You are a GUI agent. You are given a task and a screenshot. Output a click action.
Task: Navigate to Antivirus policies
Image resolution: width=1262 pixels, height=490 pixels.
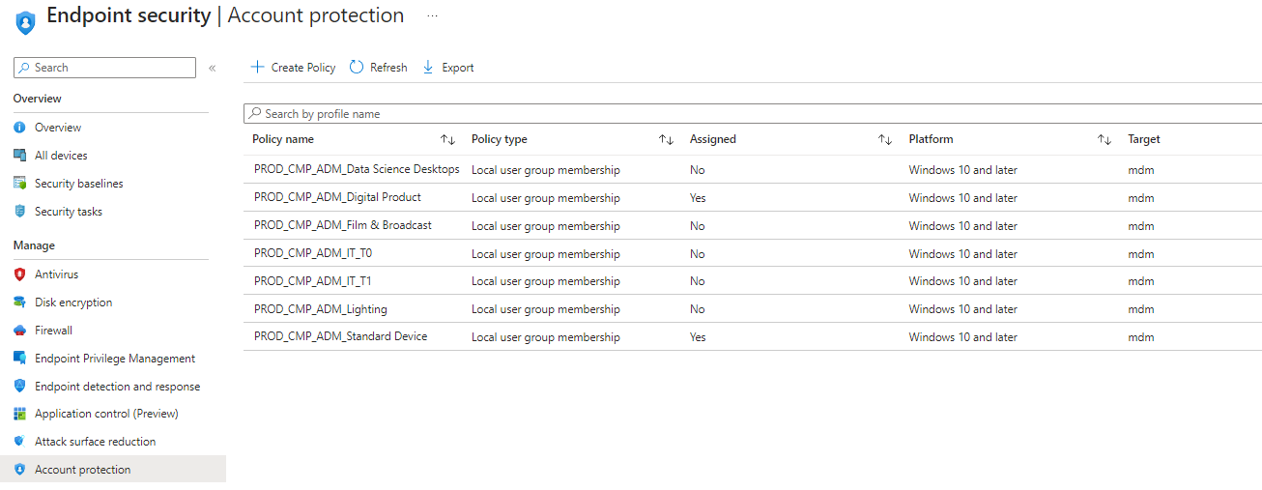[57, 274]
